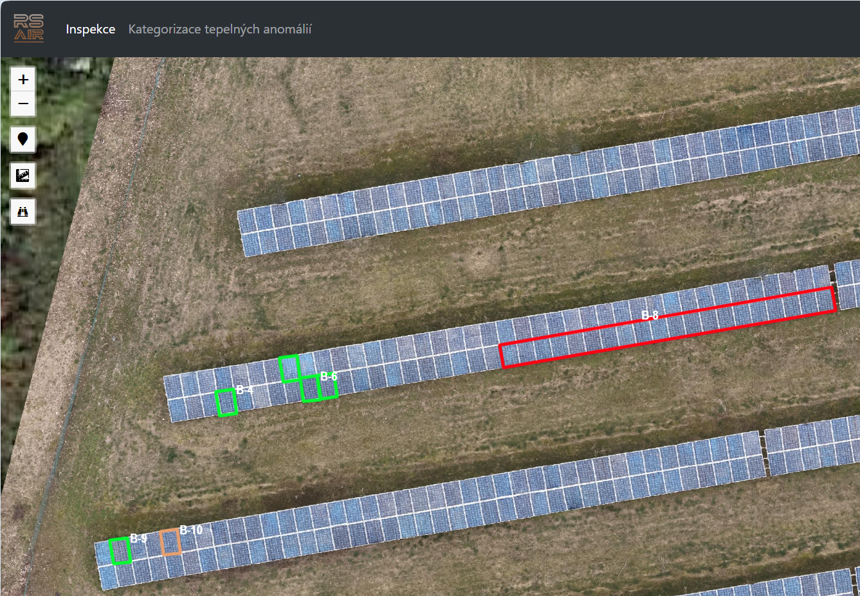Select the orange B-10 anomaly box
This screenshot has width=860, height=596.
(x=170, y=542)
